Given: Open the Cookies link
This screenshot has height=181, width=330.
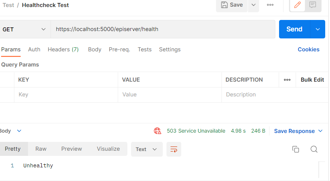Looking at the screenshot, I should (x=308, y=49).
